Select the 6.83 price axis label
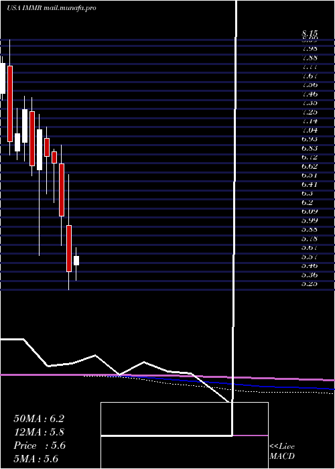 tap(310, 148)
